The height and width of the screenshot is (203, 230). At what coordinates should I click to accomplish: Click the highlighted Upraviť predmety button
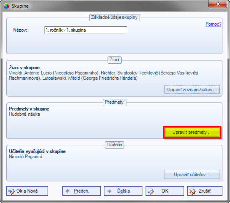point(192,132)
